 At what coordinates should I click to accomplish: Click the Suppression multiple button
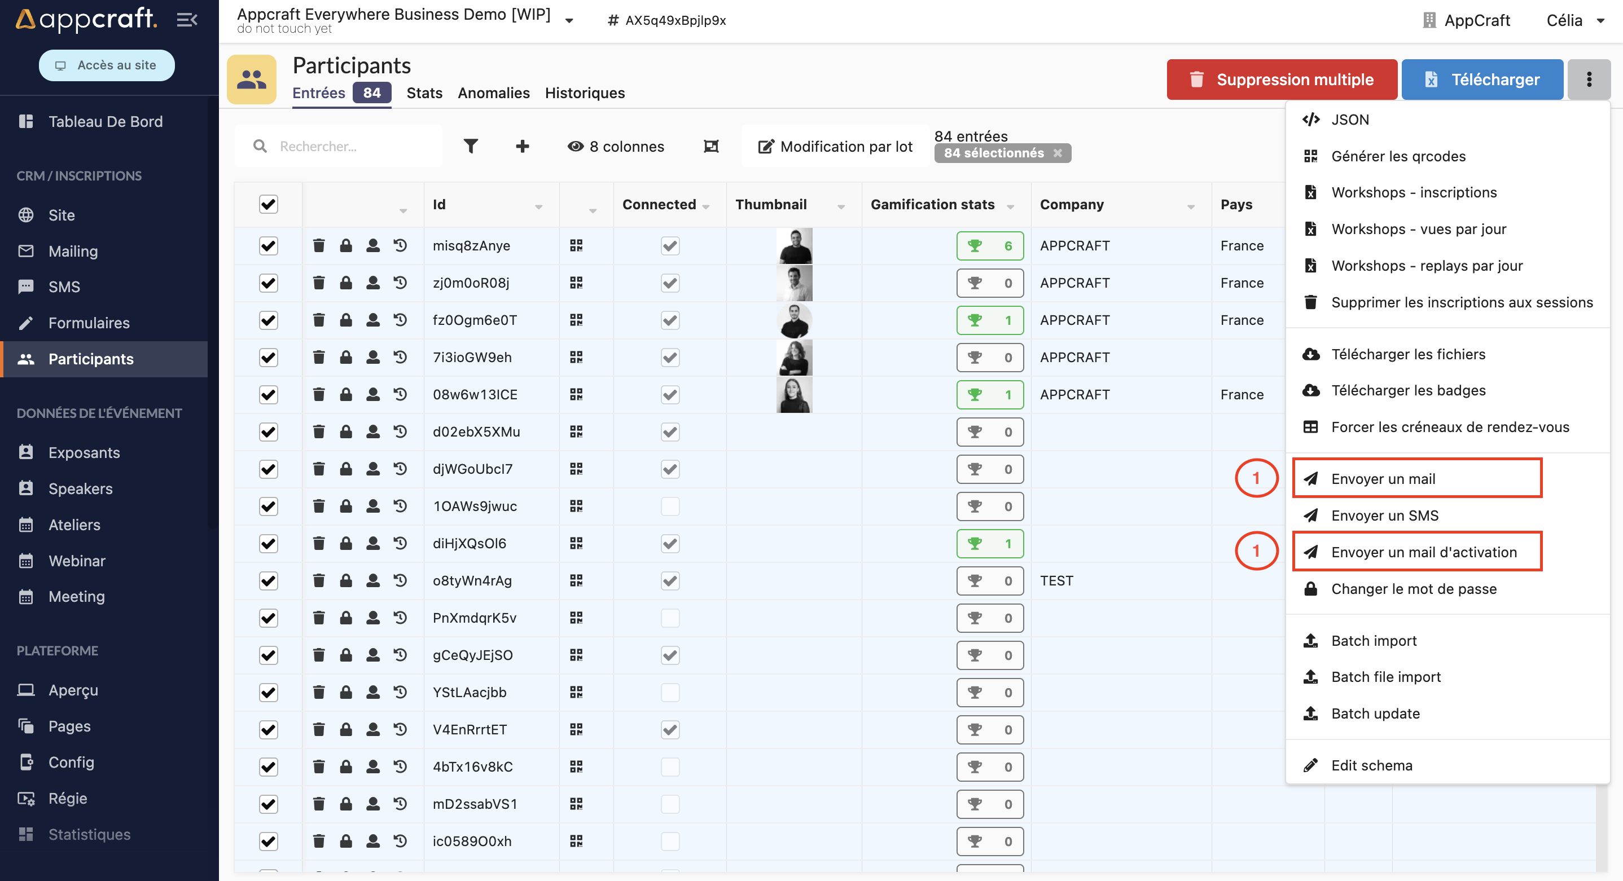pos(1282,80)
